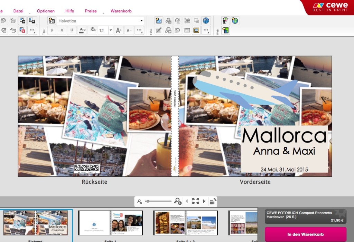The image size is (354, 242).
Task: Rotate photo counterclockwise icon
Action: click(x=178, y=30)
